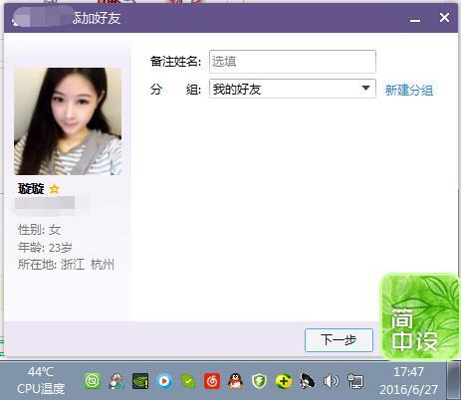
Task: Minimize the add friend dialog
Action: click(415, 19)
